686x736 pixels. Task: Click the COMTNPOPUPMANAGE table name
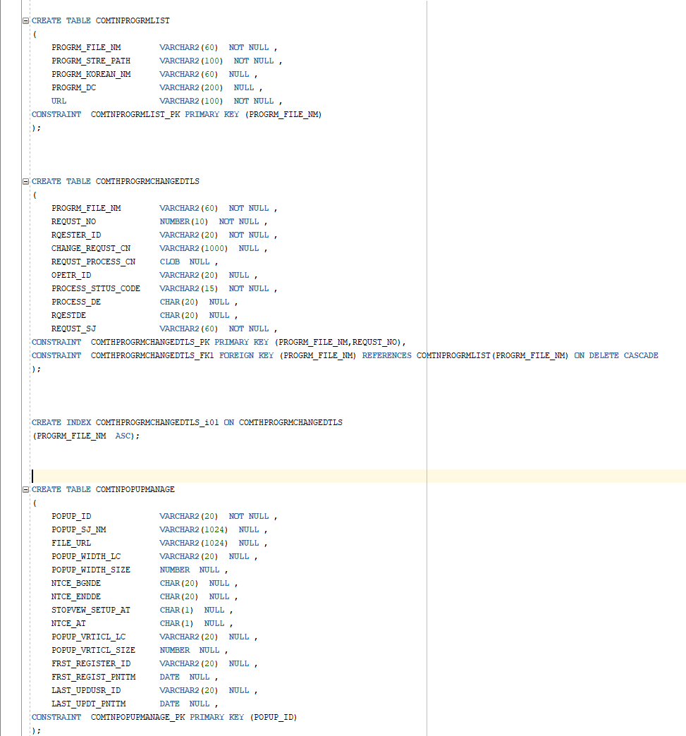click(x=135, y=489)
